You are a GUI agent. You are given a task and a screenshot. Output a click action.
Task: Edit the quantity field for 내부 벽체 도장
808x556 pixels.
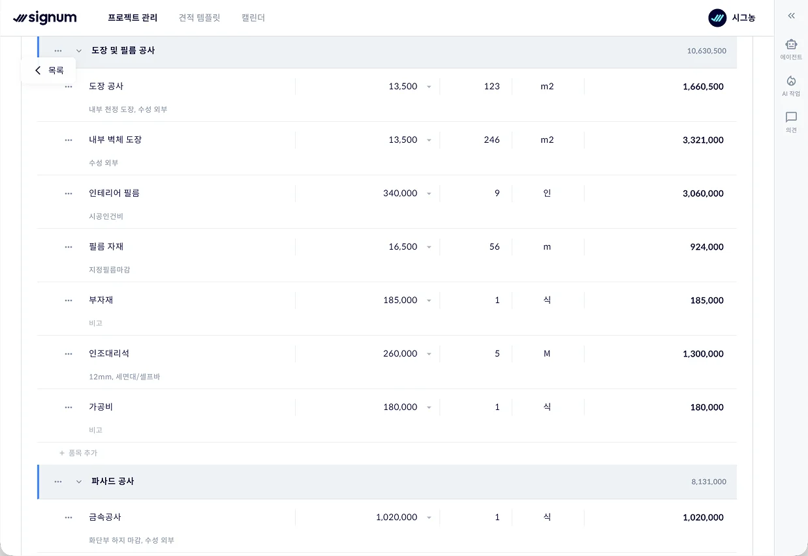pyautogui.click(x=476, y=140)
